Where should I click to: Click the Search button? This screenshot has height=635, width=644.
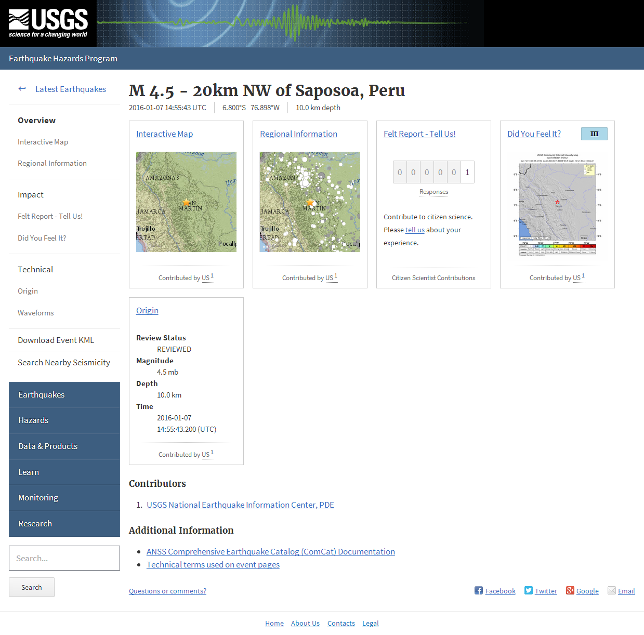click(x=32, y=587)
